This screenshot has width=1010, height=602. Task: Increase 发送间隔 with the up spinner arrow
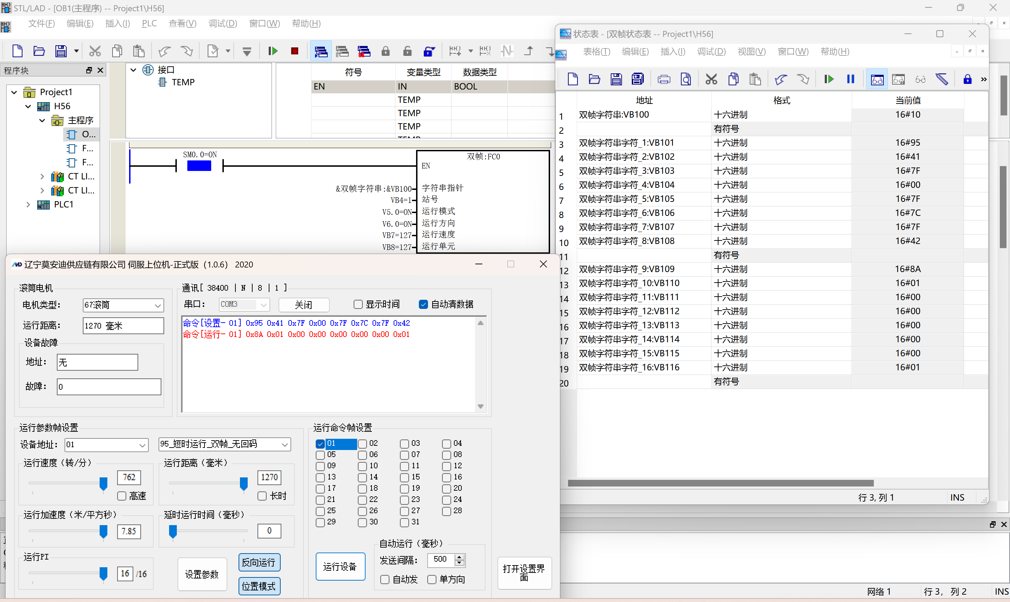[x=459, y=557]
